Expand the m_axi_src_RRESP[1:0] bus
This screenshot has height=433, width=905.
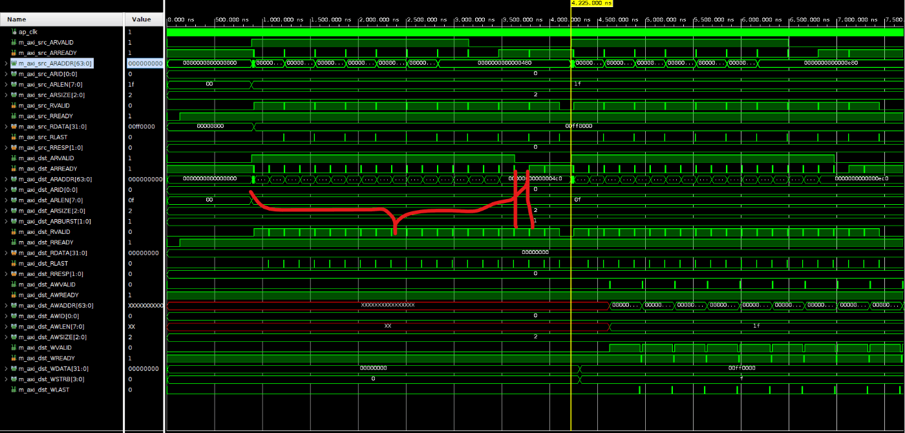click(6, 147)
